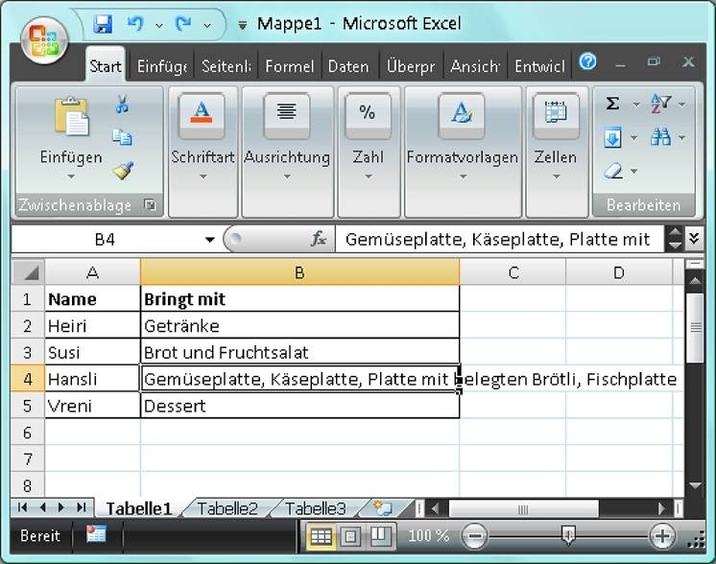Switch to sheet Tabelle2

(227, 508)
